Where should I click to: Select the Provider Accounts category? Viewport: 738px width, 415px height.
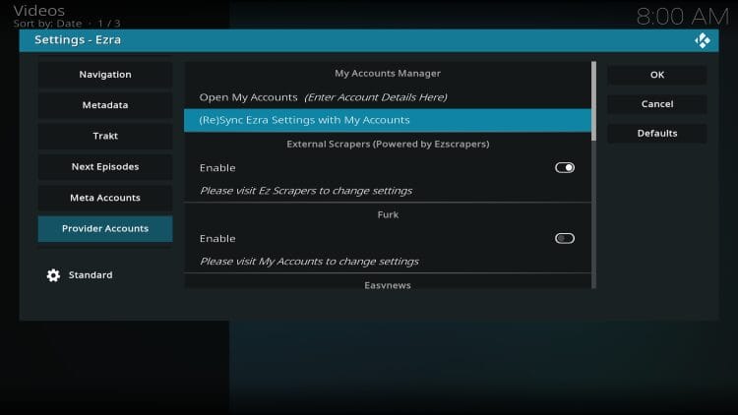pyautogui.click(x=105, y=229)
